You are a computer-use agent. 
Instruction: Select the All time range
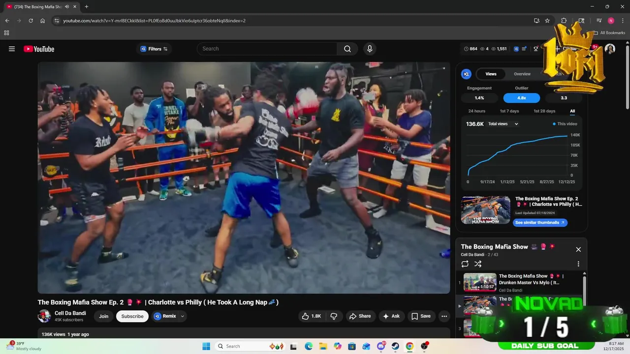[572, 111]
